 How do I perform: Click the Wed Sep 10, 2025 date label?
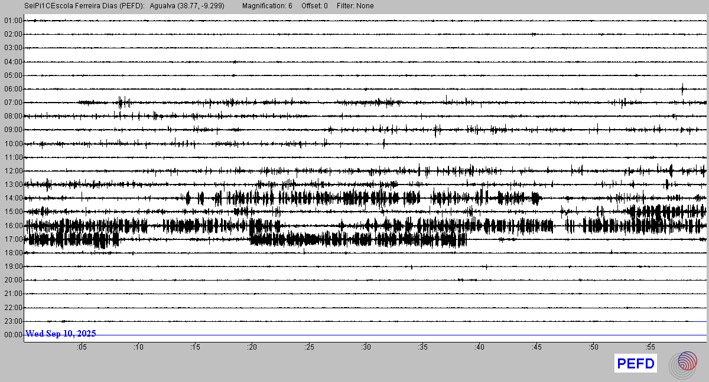(61, 334)
